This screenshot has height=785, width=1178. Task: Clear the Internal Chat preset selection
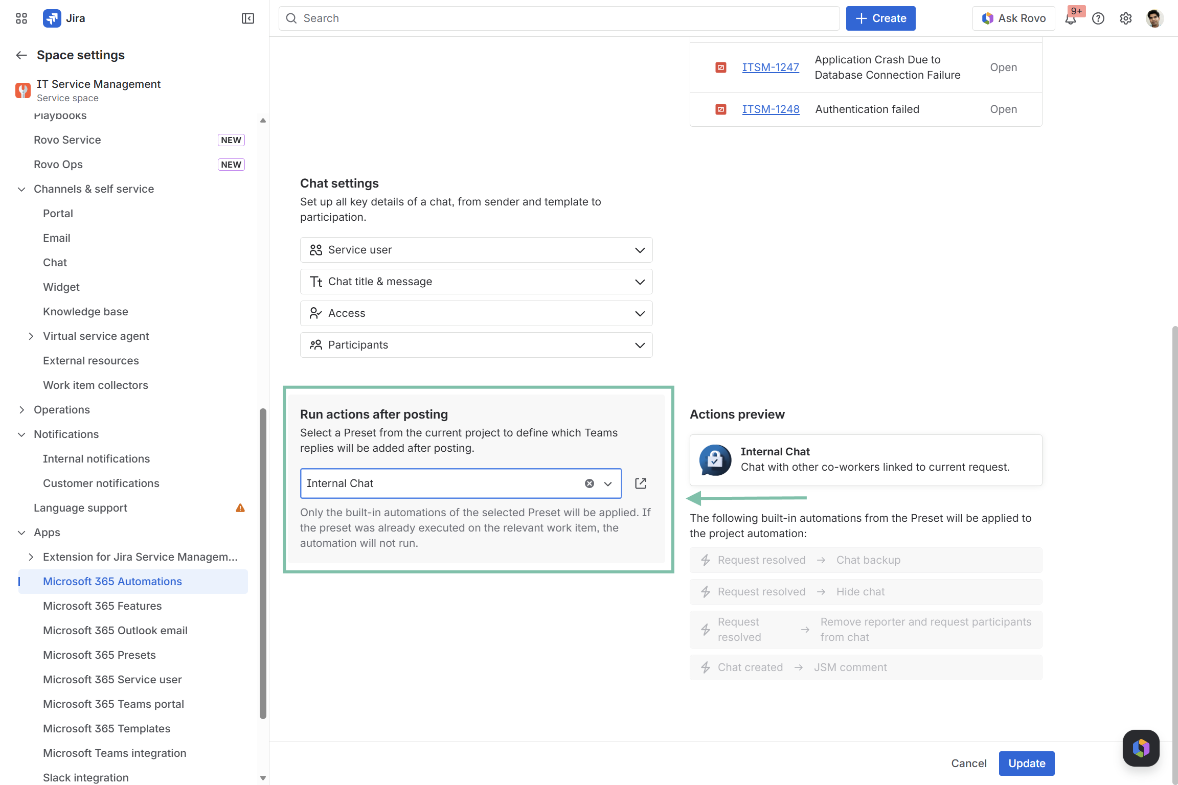(590, 483)
